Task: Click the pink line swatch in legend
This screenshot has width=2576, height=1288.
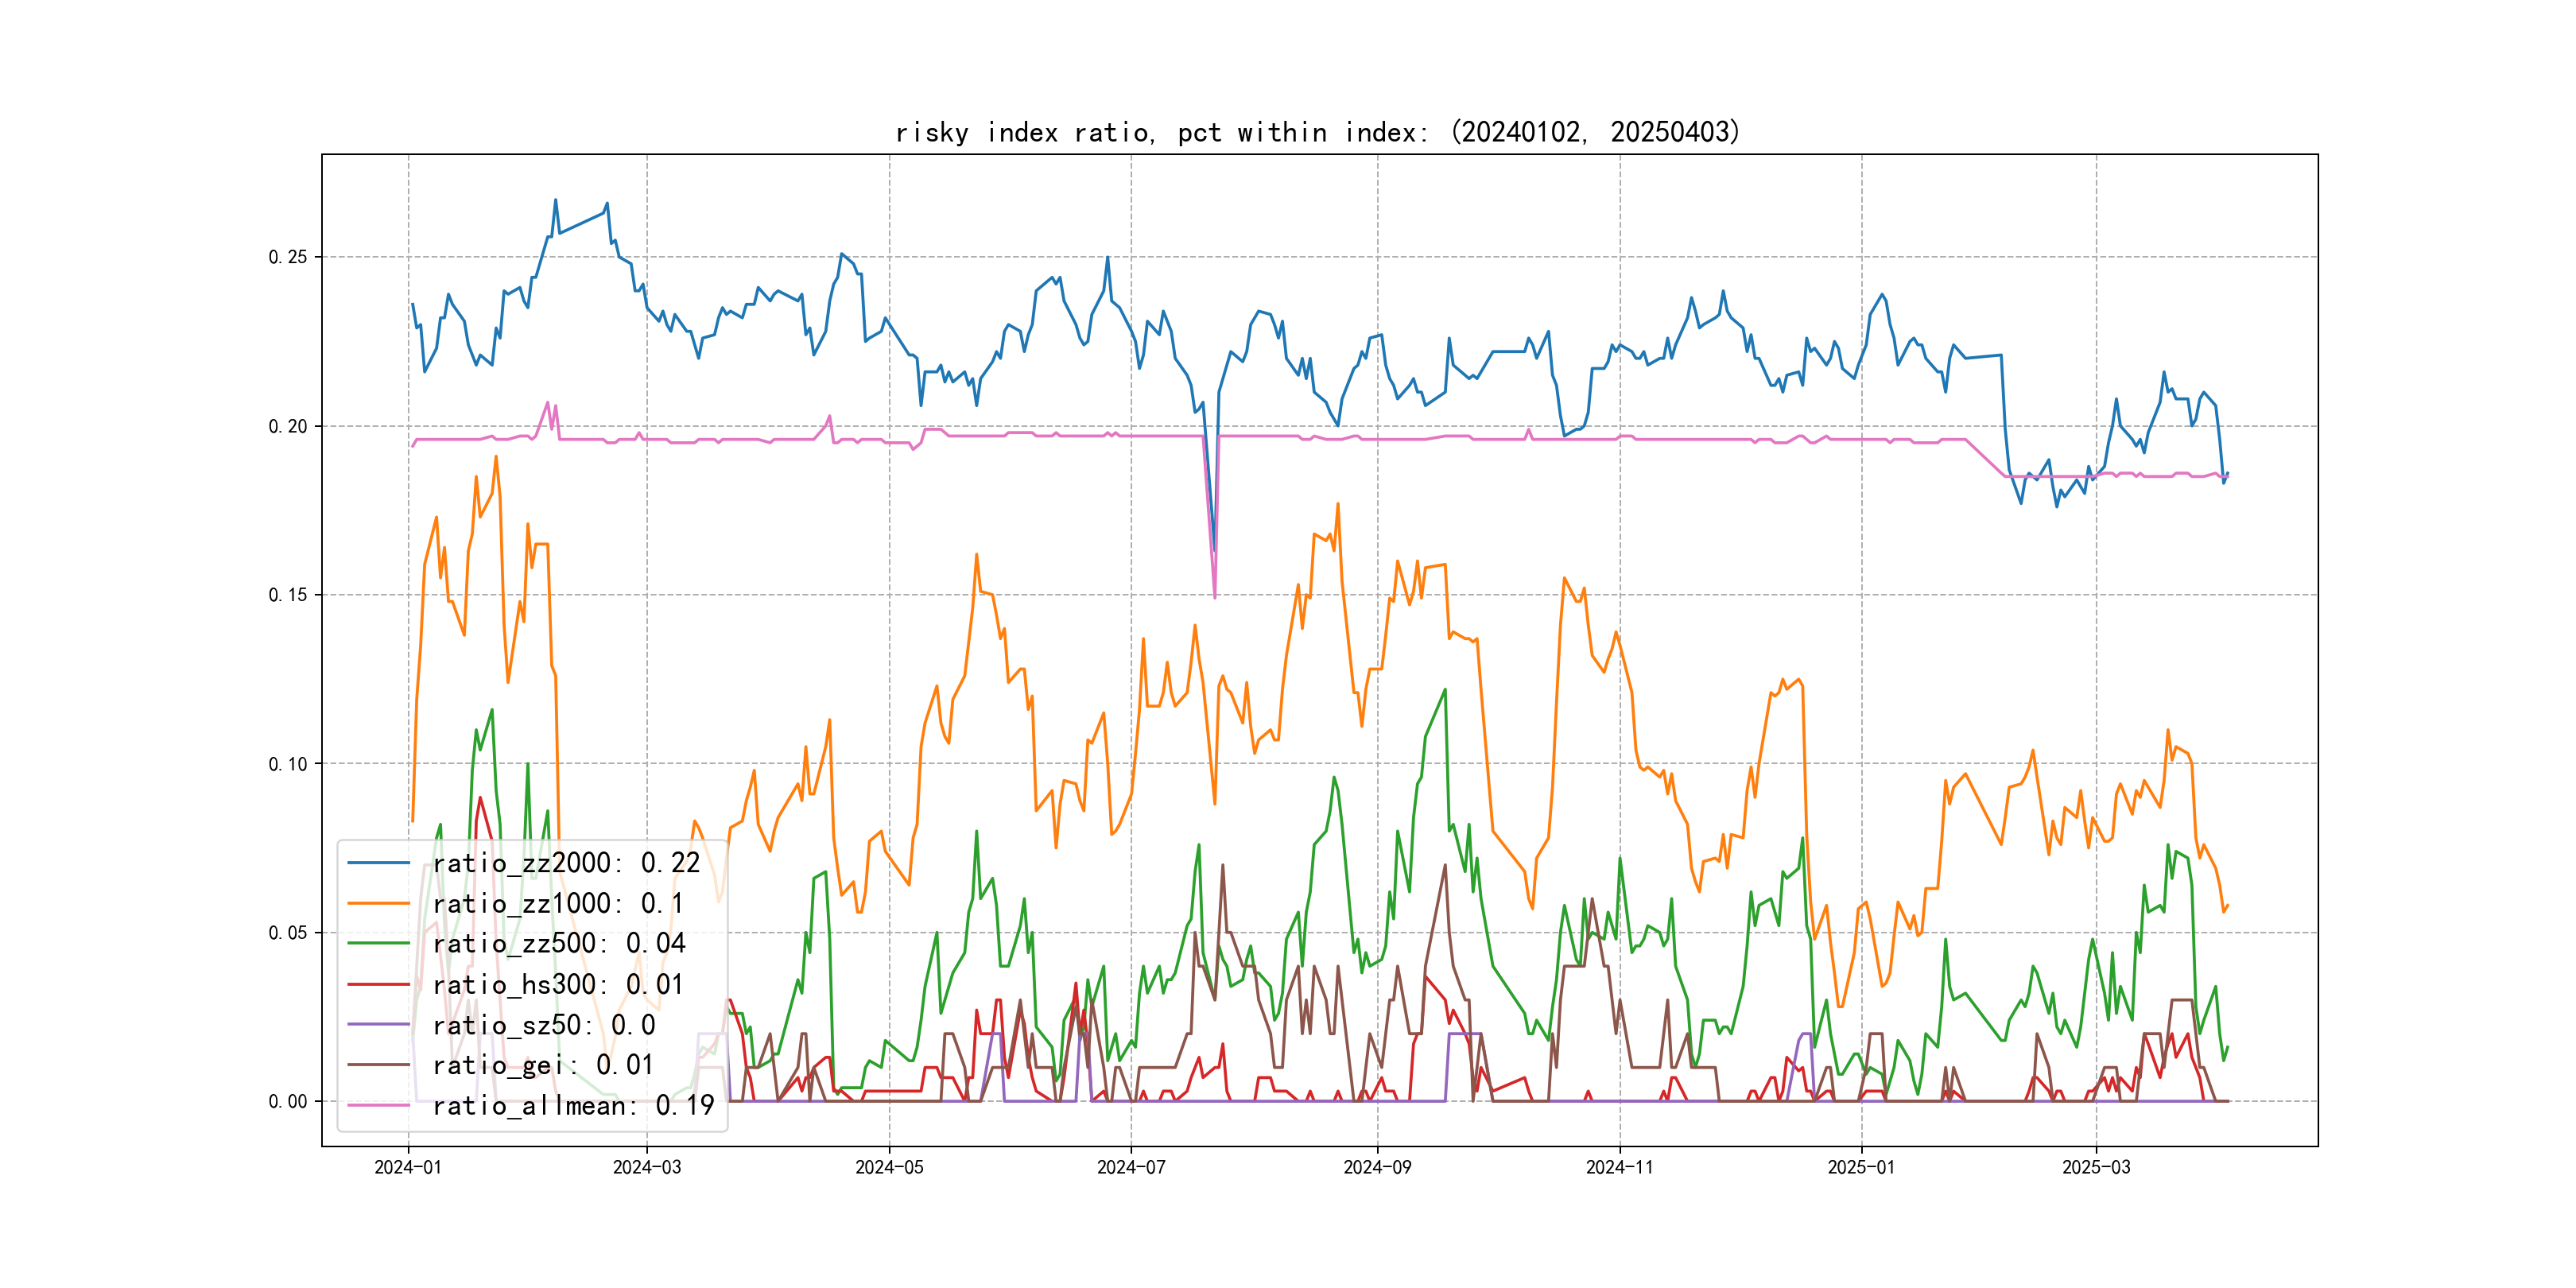Action: tap(378, 1106)
